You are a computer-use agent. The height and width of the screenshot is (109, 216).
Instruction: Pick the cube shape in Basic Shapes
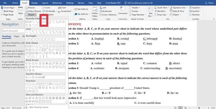26,53
